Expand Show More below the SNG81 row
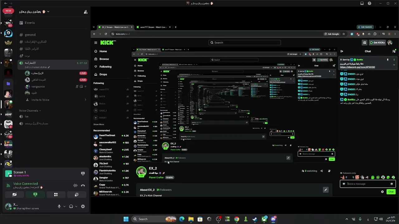Image resolution: width=399 pixels, height=224 pixels. click(x=99, y=124)
